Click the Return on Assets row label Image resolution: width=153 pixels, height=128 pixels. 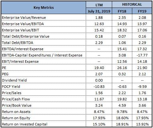tap(16, 112)
